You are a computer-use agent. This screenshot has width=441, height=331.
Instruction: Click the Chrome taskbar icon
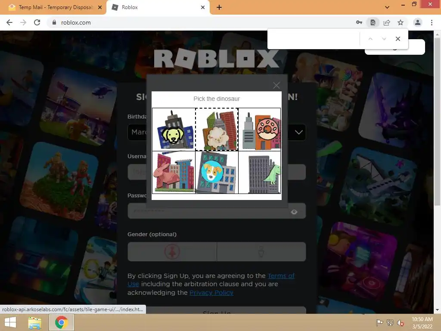pyautogui.click(x=61, y=322)
